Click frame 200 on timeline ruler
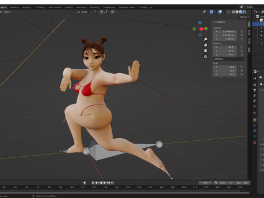Image resolution: width=264 pixels, height=198 pixels. tap(184, 188)
